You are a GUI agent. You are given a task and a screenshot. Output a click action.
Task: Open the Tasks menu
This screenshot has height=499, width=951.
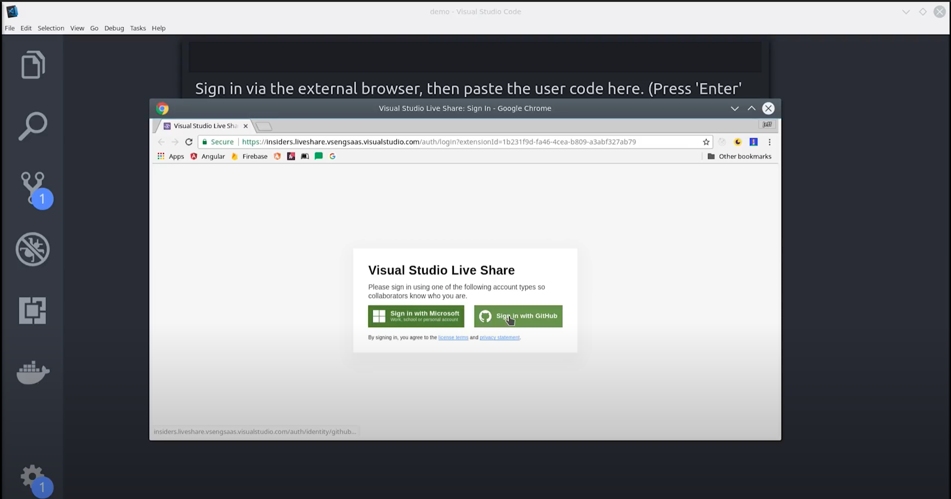coord(138,28)
